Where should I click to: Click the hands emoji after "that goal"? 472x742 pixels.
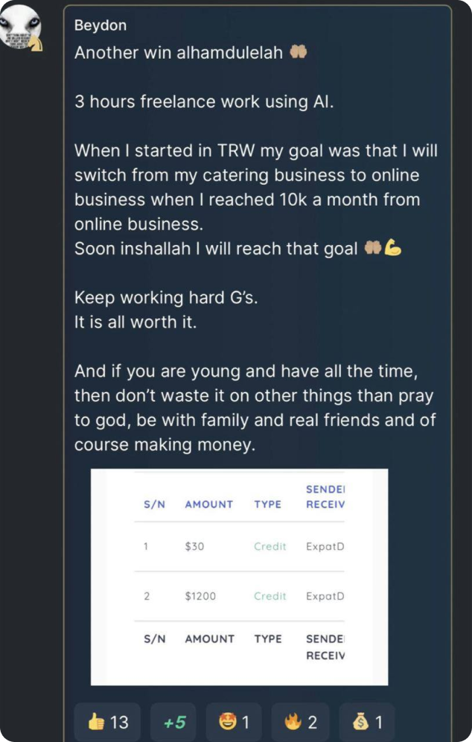pyautogui.click(x=372, y=249)
